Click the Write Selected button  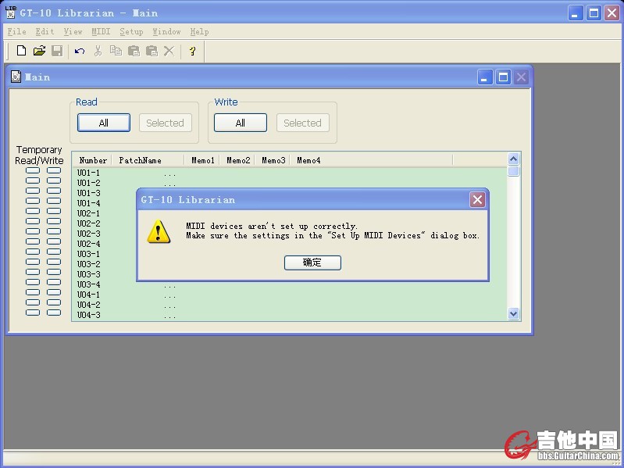point(303,123)
